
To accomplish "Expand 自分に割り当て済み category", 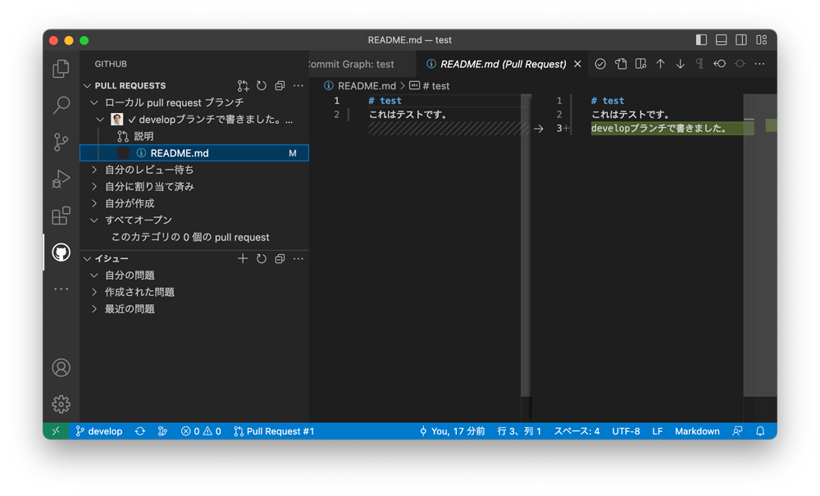I will [94, 187].
